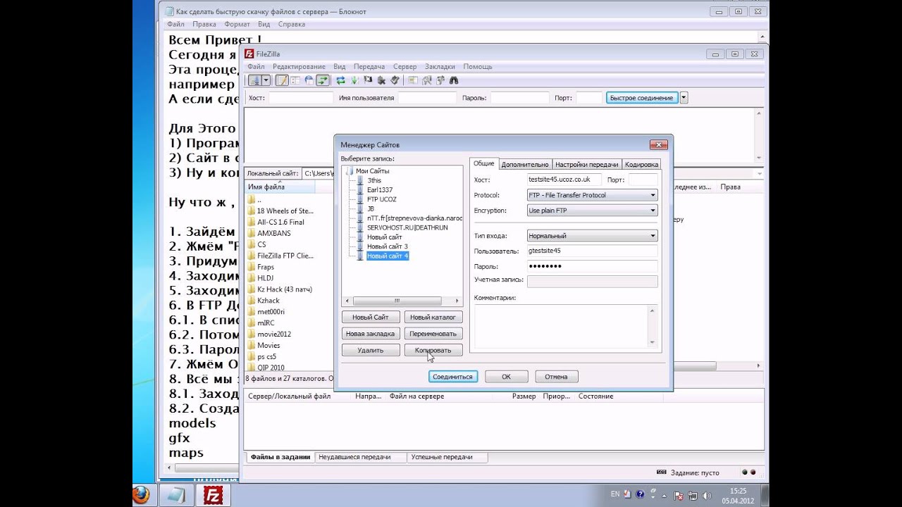Screen dimensions: 902x507
Task: Toggle the transfer queue display icon
Action: click(323, 80)
